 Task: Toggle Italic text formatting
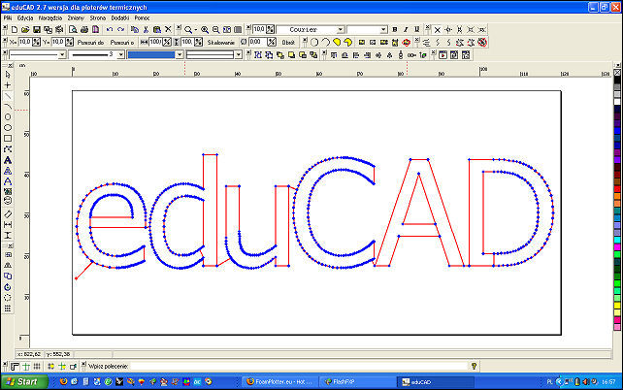(406, 30)
